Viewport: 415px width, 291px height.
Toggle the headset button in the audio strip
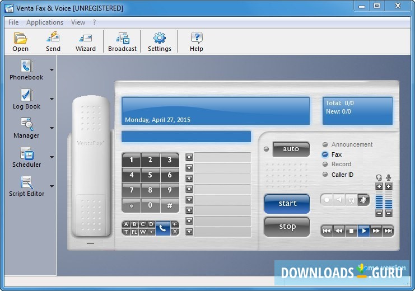(x=351, y=200)
